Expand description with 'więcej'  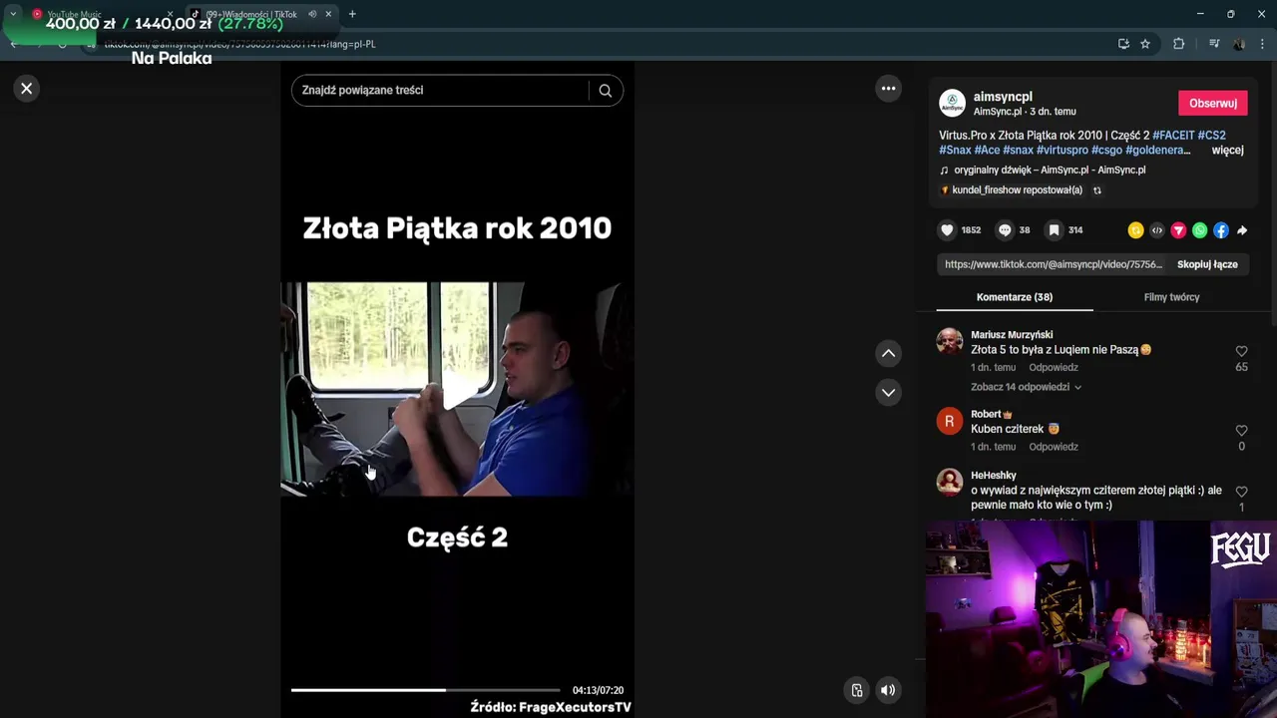[x=1227, y=151]
